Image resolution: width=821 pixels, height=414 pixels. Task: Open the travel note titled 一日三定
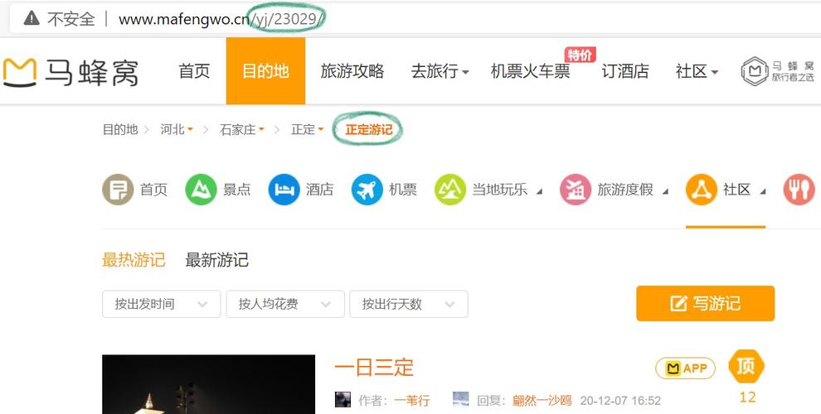tap(374, 368)
